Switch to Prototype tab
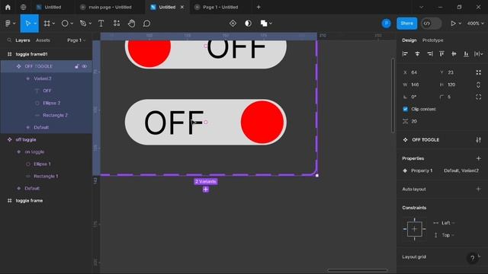This screenshot has height=274, width=488. tap(432, 40)
